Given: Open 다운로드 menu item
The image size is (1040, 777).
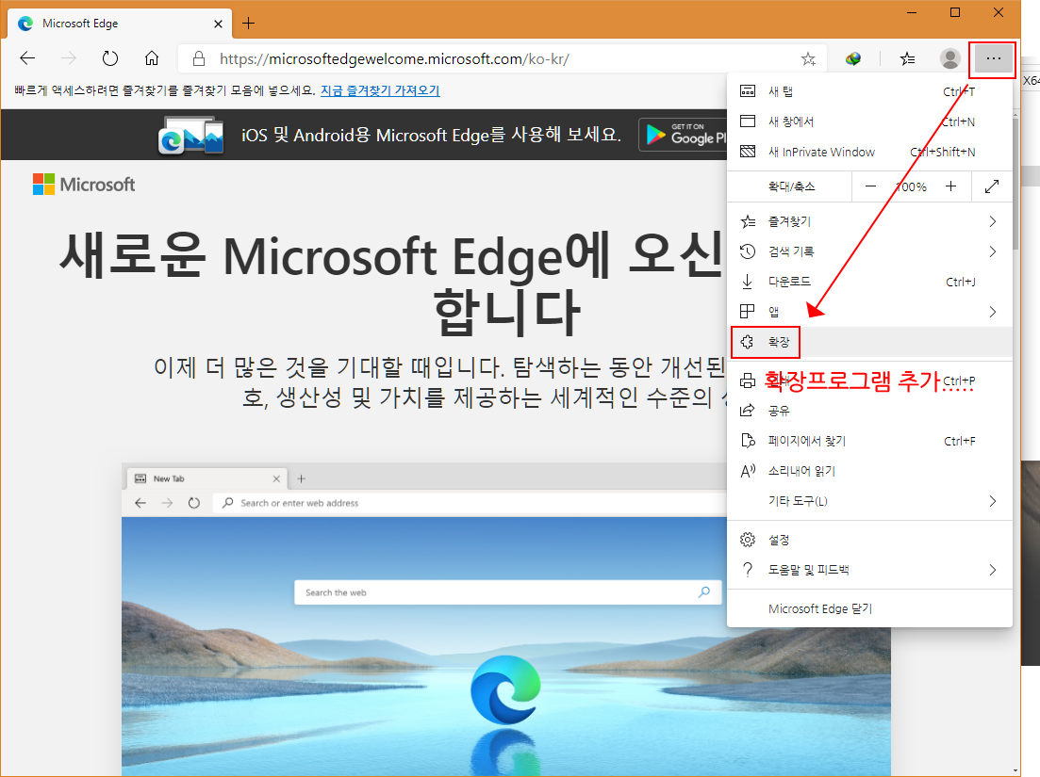Looking at the screenshot, I should click(869, 282).
